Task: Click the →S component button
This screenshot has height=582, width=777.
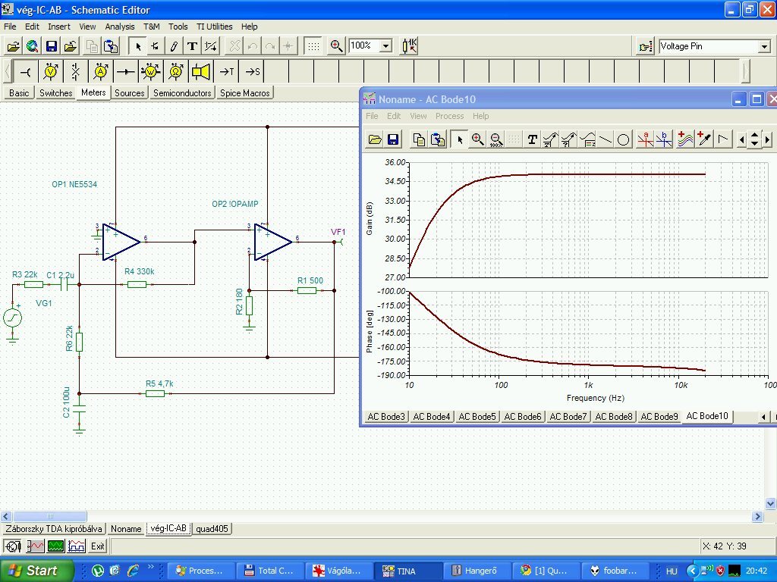Action: [252, 72]
